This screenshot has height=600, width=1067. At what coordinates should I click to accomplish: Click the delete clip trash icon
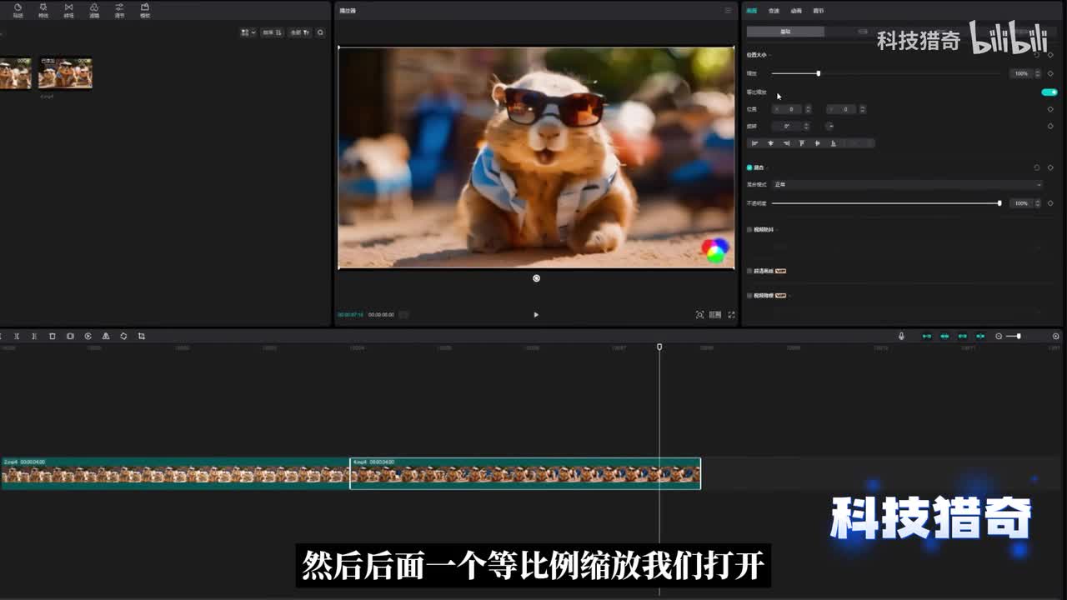click(x=52, y=337)
